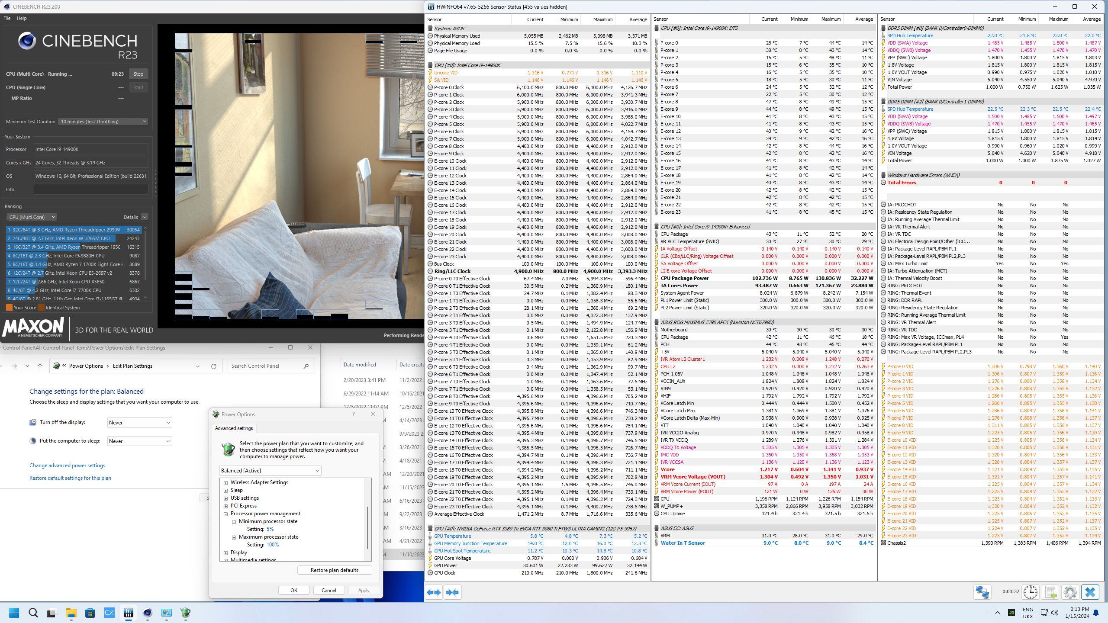Viewport: 1108px width, 623px height.
Task: Click HWiNFO64 taskbar icon
Action: pyautogui.click(x=129, y=613)
